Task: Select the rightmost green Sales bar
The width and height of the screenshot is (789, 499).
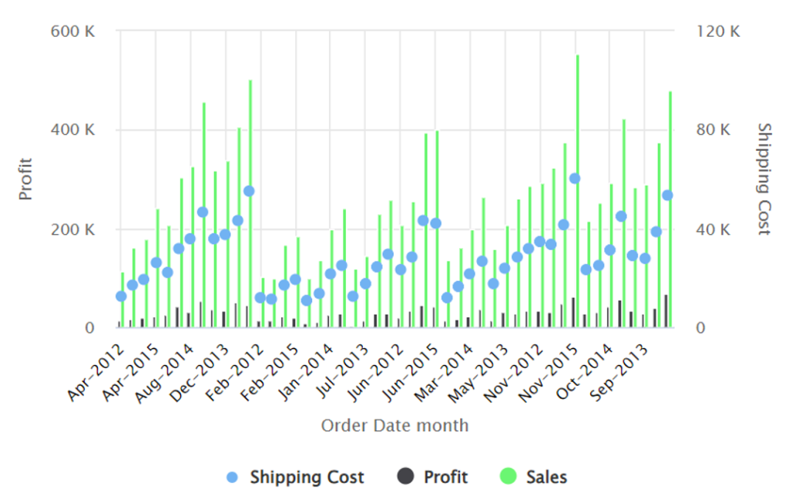Action: 670,209
